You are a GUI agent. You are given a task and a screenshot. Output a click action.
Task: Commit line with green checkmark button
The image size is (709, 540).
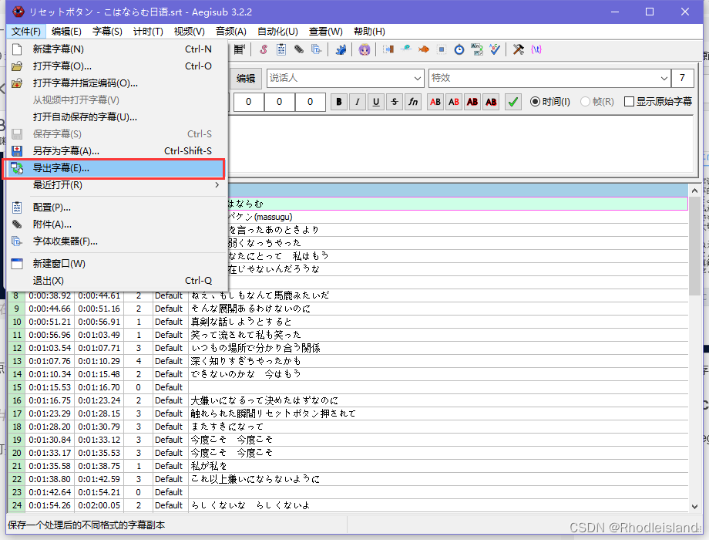512,102
